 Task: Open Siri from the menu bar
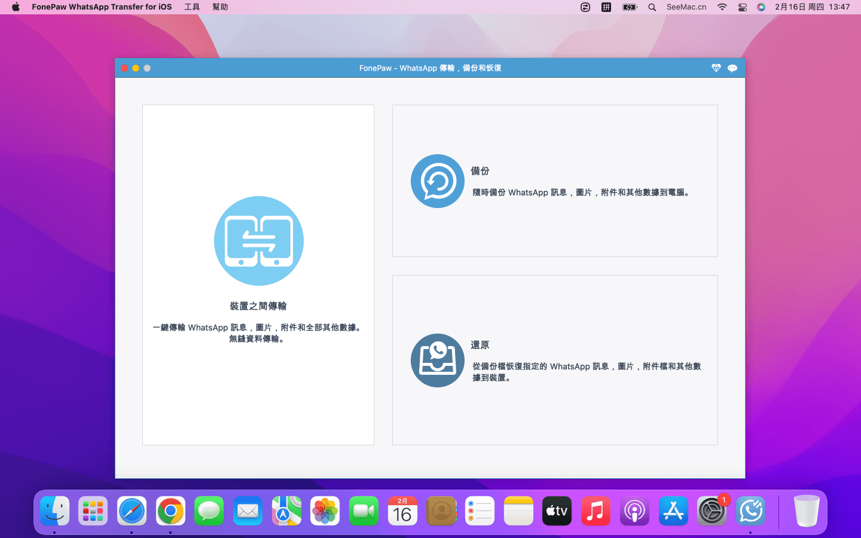point(761,7)
